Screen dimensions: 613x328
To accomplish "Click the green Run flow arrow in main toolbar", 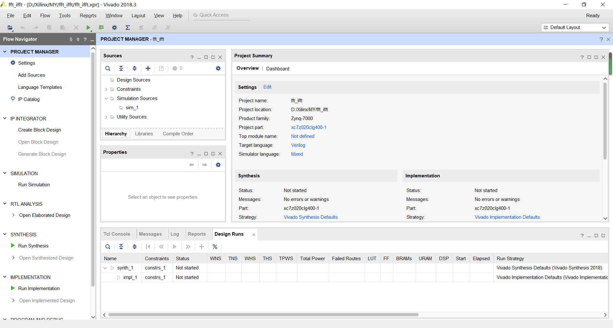I will (x=88, y=28).
